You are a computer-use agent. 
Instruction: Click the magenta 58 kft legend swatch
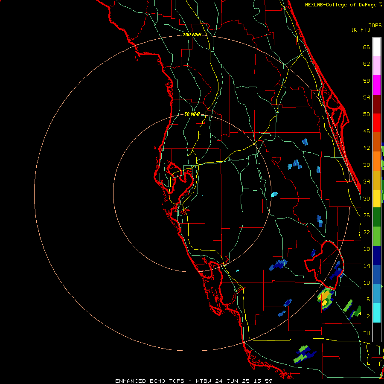377,85
